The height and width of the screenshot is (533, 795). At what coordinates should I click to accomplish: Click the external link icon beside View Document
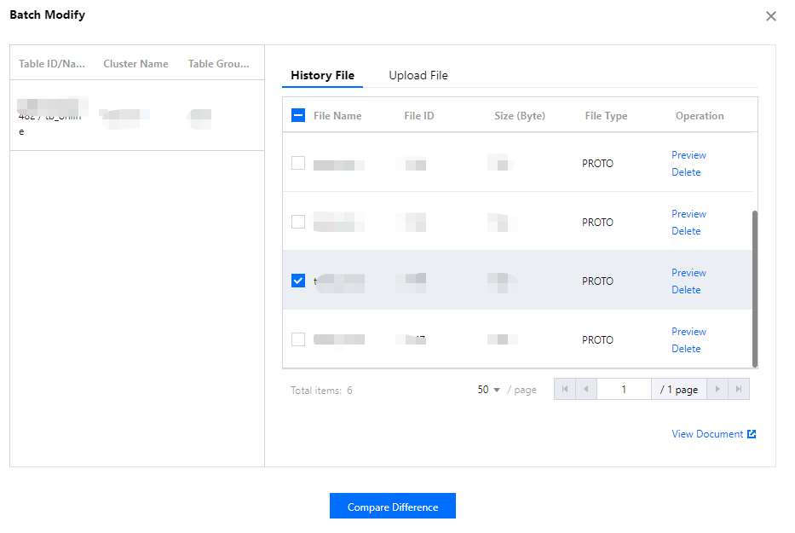click(752, 434)
